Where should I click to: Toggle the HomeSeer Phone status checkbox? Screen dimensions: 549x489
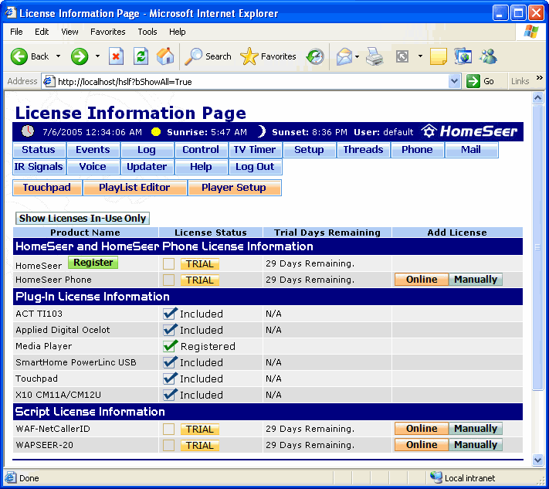pos(168,280)
